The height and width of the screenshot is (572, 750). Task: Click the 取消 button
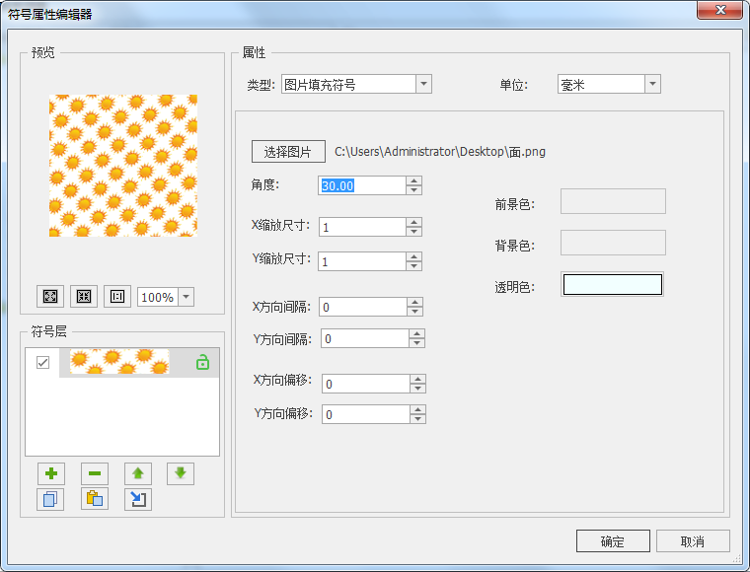click(693, 541)
